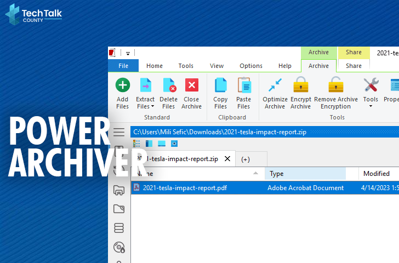The height and width of the screenshot is (263, 399).
Task: Click the Delete Files icon
Action: point(168,85)
